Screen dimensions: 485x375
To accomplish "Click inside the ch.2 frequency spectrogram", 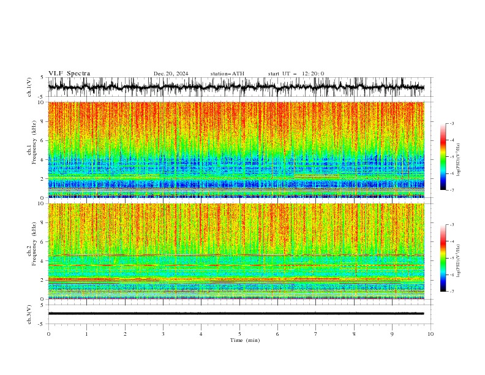I will (236, 251).
